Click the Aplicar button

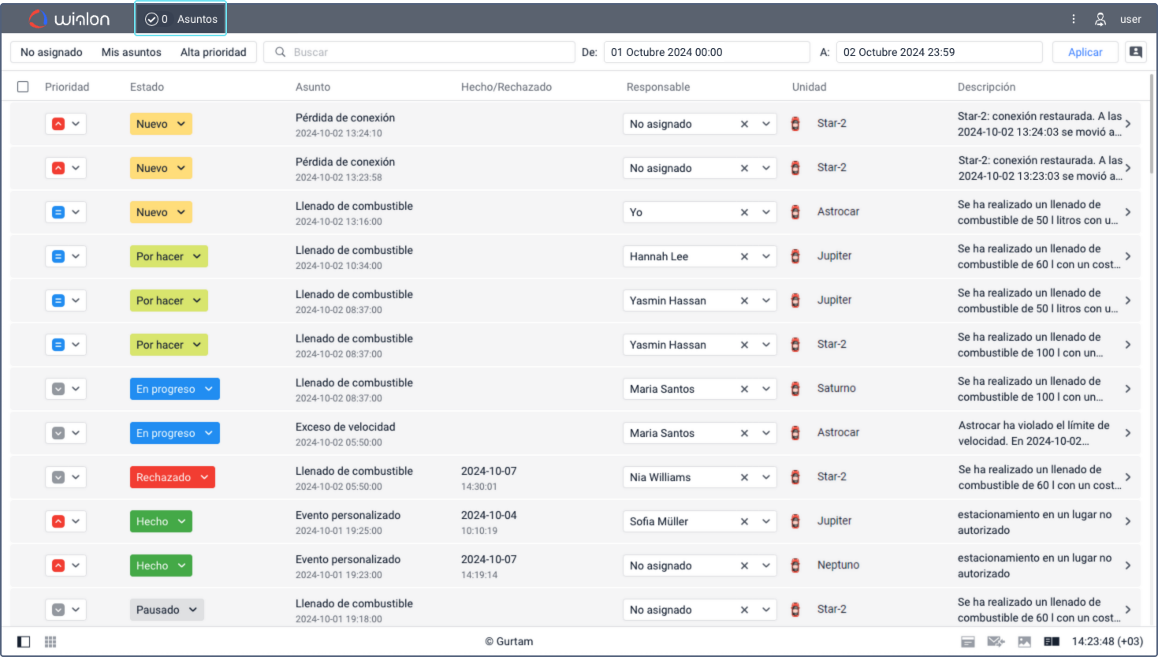pos(1085,52)
